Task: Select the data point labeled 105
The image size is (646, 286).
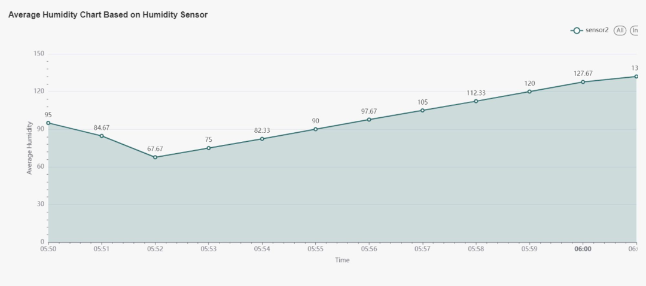Action: point(423,110)
